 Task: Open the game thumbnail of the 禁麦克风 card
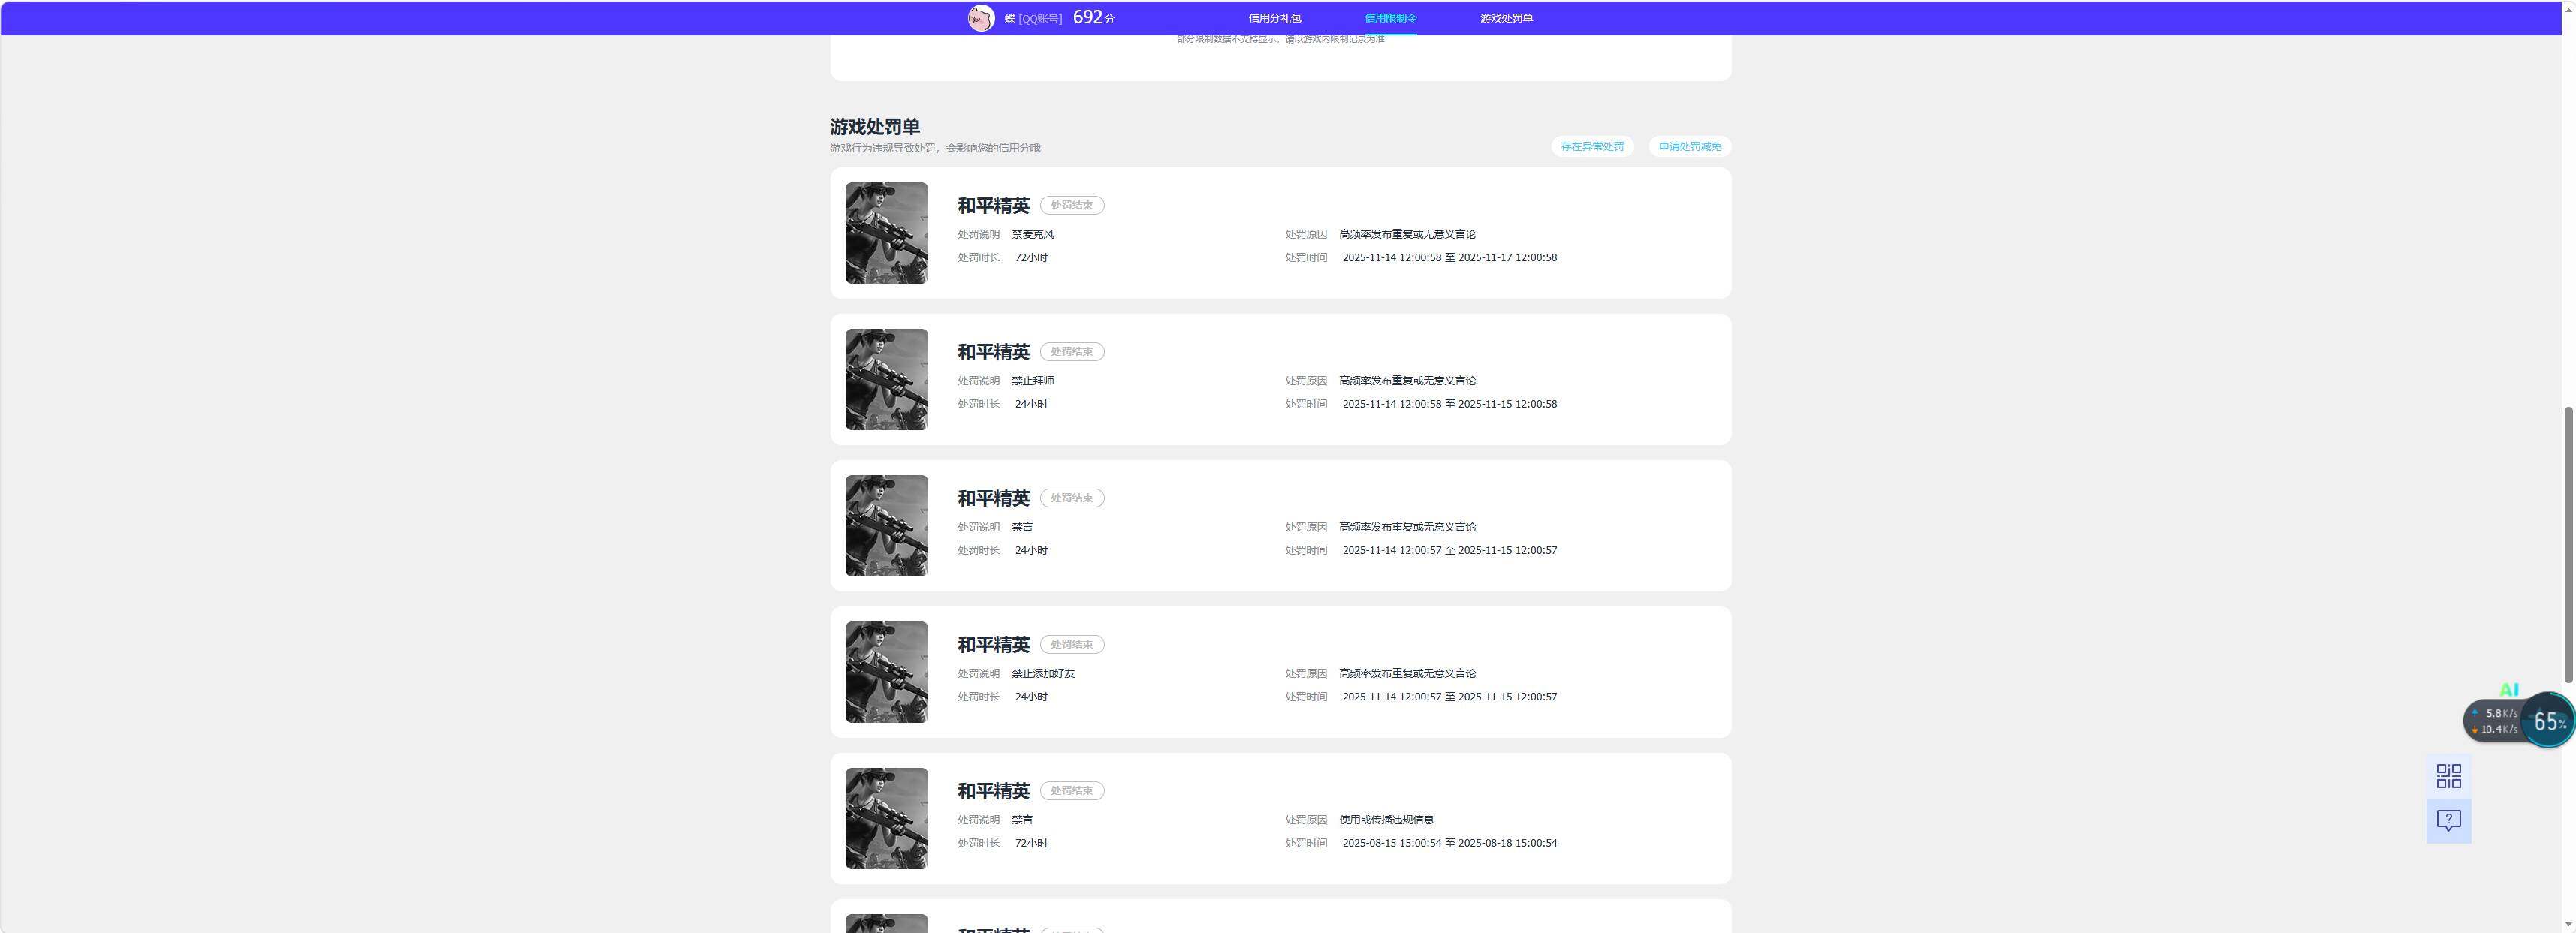pos(886,233)
